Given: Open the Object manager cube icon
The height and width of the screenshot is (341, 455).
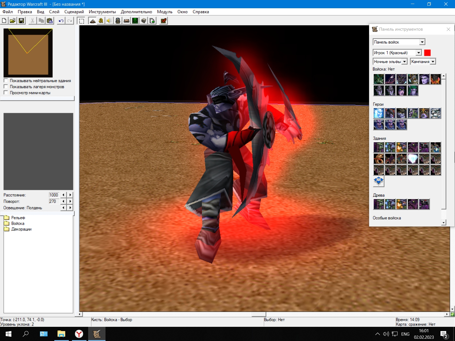Looking at the screenshot, I should tap(144, 21).
